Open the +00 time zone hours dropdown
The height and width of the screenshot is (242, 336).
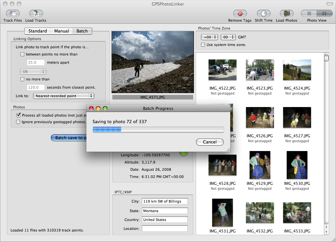tap(209, 37)
